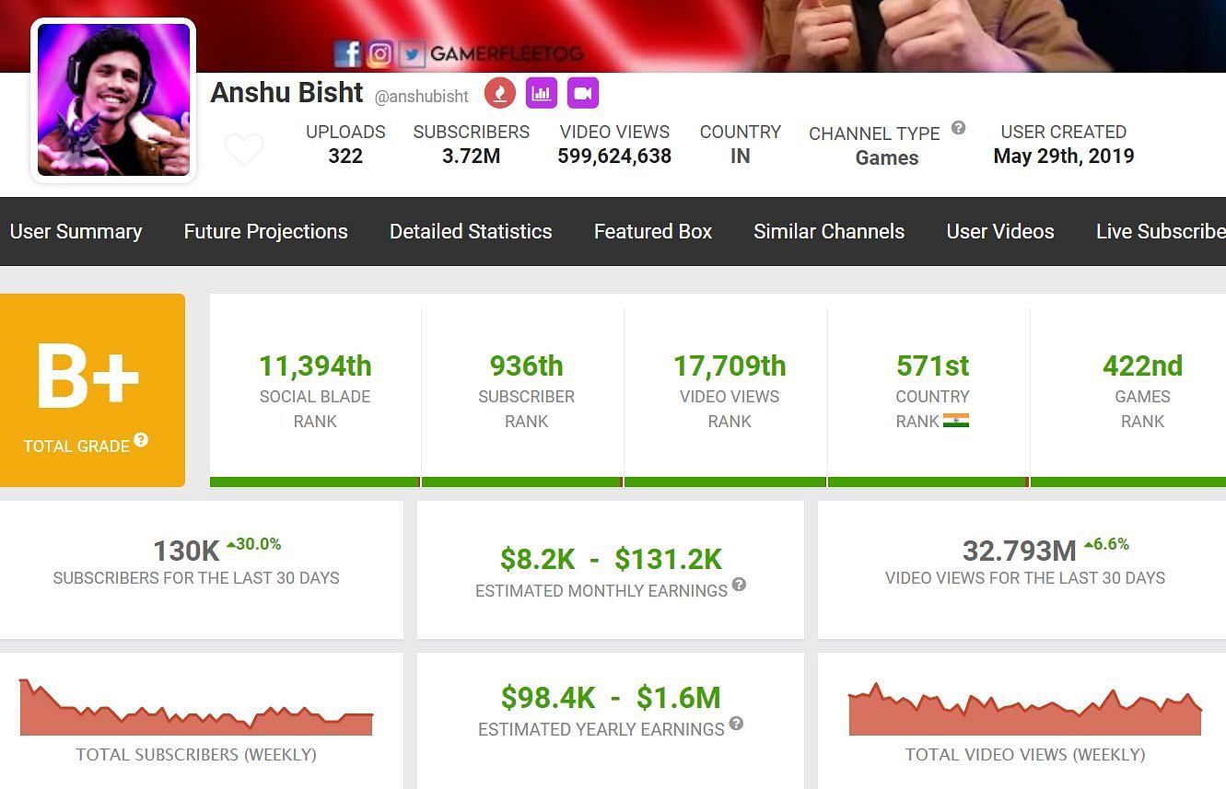Switch to the User Summary tab
This screenshot has height=789, width=1226.
[x=76, y=231]
